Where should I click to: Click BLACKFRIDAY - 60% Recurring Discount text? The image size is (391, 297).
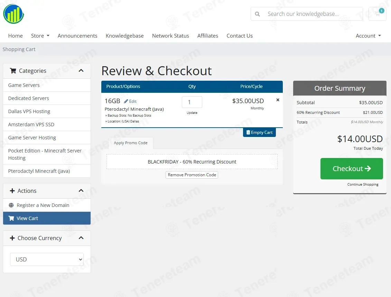click(x=192, y=162)
